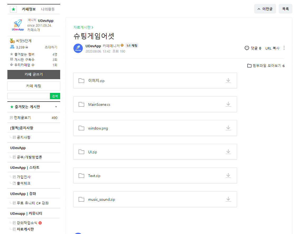Screen dimensions: 294x234
Task: Click the 우리카페앱 수 1회 row
Action: coord(34,65)
